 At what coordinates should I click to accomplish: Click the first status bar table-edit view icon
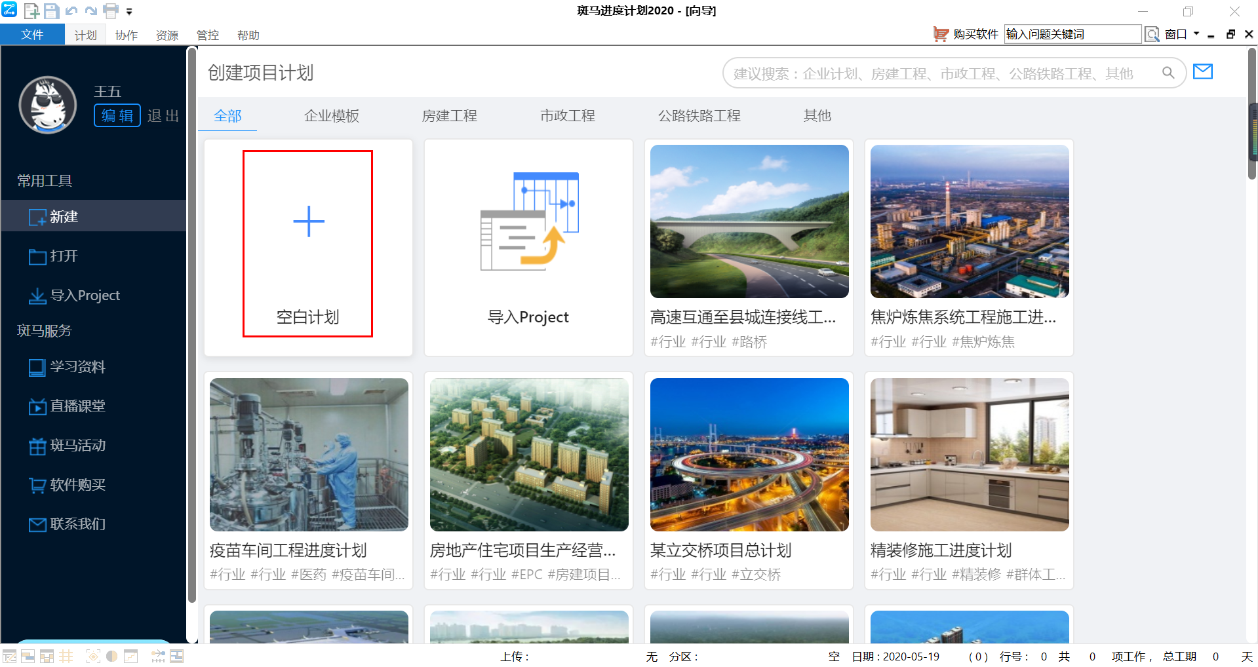9,657
